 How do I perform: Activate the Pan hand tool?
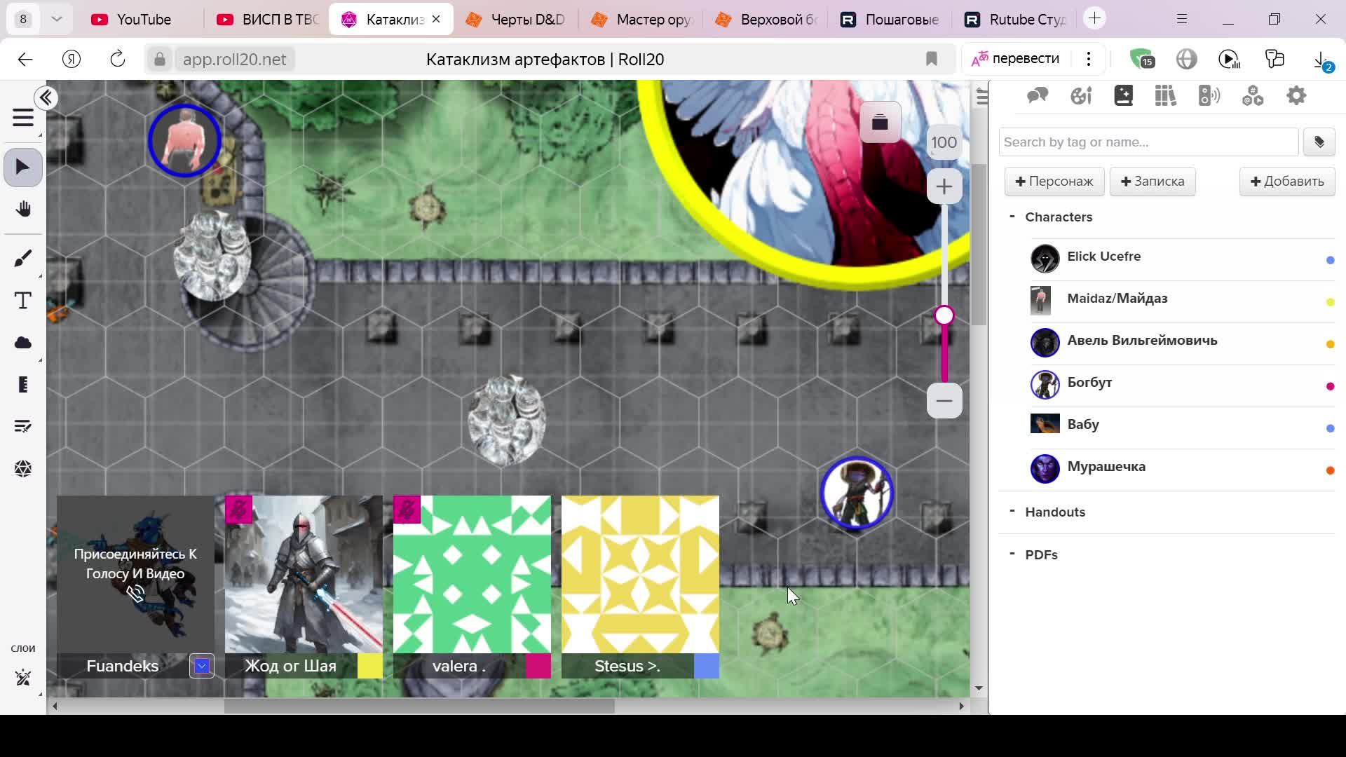(x=22, y=210)
